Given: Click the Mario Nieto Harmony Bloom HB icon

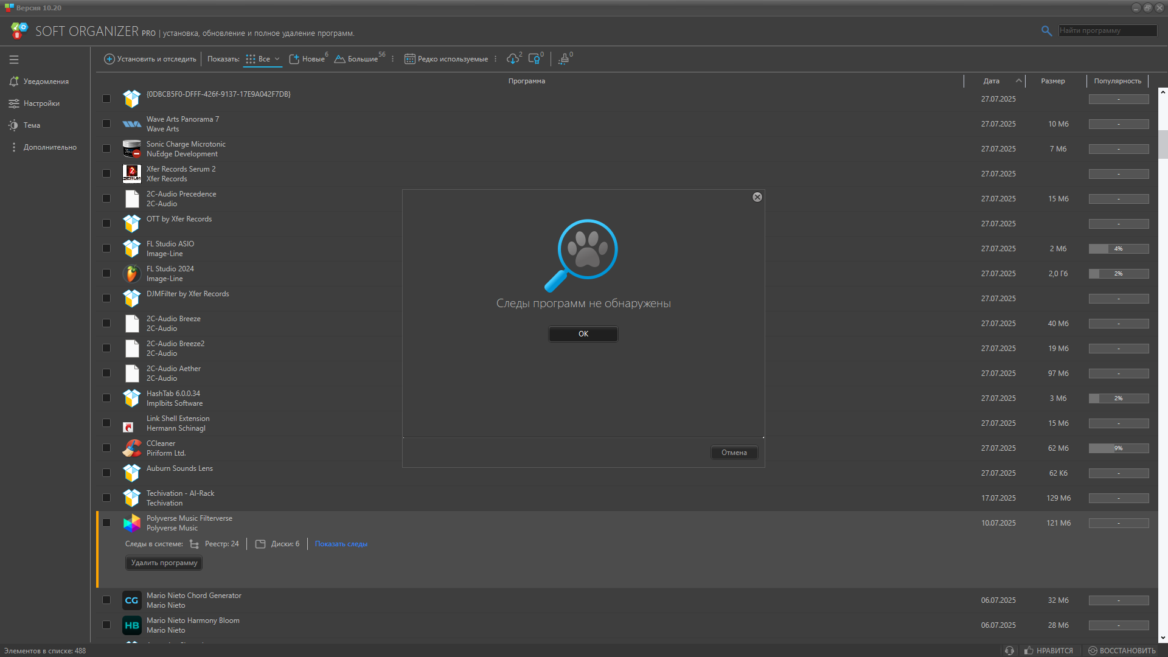Looking at the screenshot, I should pos(131,625).
